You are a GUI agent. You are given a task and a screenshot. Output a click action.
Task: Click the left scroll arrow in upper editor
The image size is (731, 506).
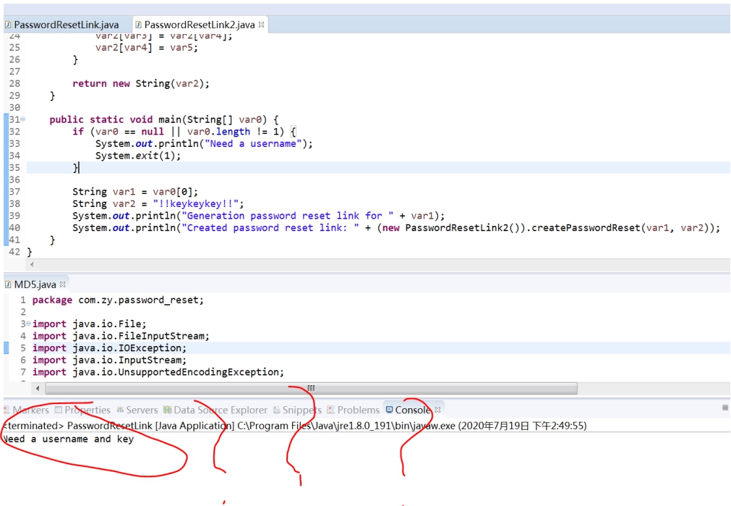coord(32,264)
